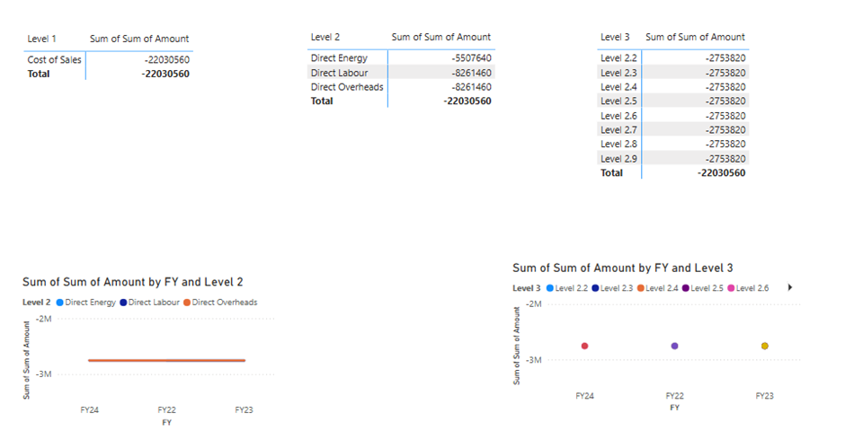Click the orange line in Level 2 chart

167,360
